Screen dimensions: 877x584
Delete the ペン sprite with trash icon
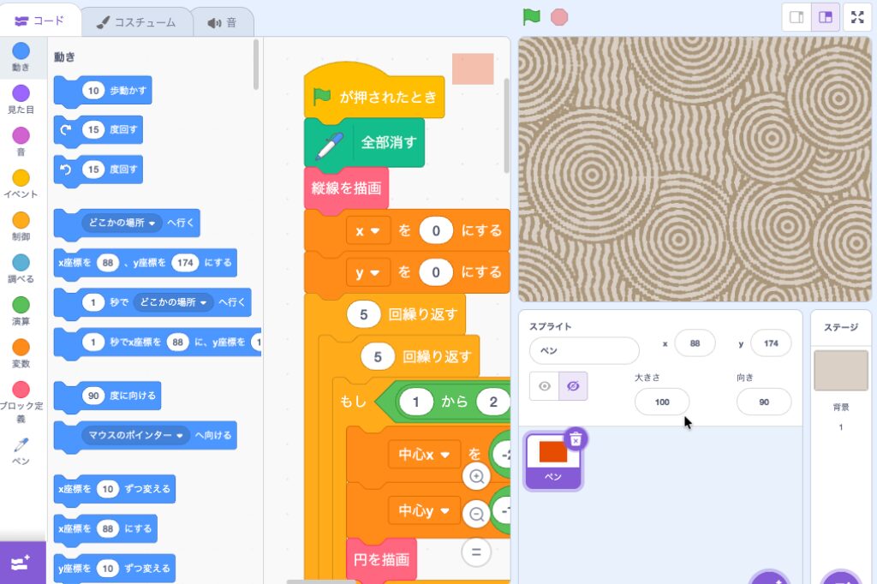coord(576,439)
